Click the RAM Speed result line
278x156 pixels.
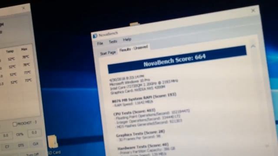coord(133,104)
